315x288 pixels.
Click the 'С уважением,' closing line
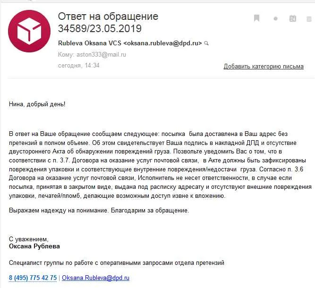(x=29, y=239)
